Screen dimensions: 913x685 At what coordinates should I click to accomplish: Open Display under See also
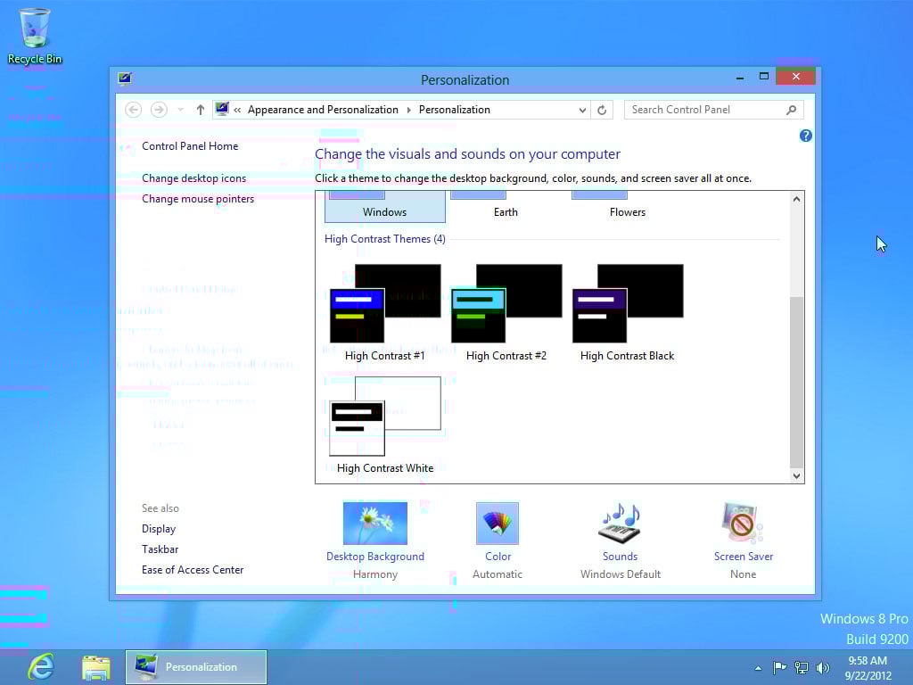click(x=159, y=529)
